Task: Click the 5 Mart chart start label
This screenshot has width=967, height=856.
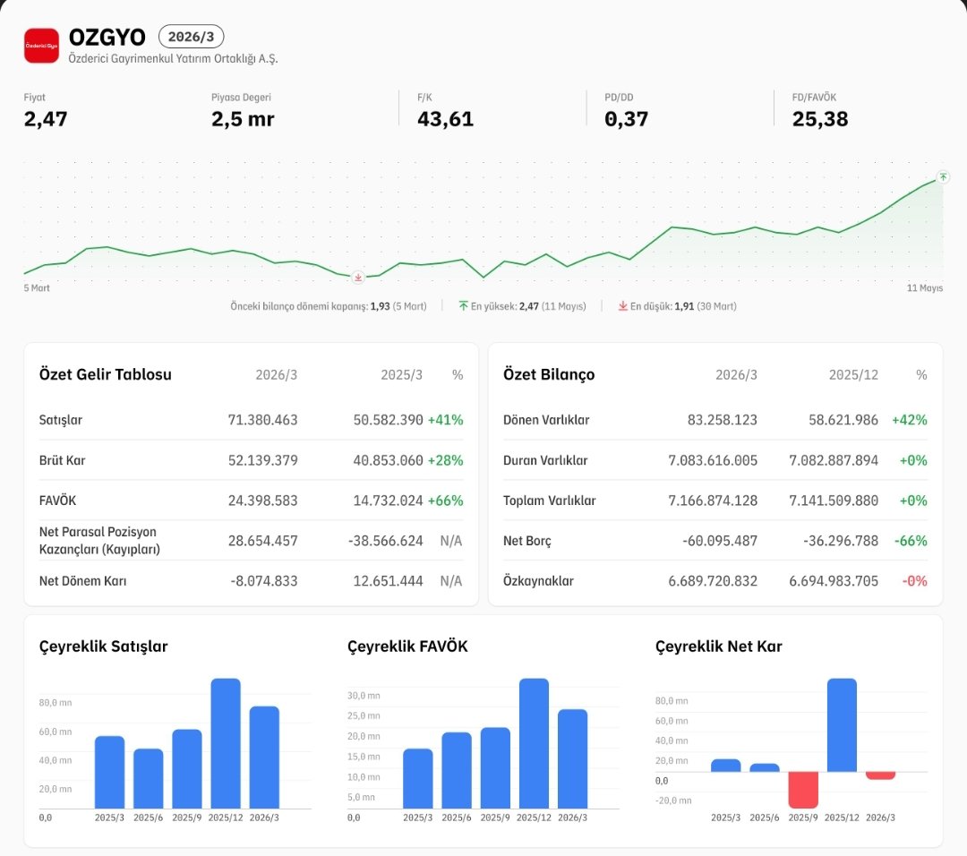Action: [37, 288]
